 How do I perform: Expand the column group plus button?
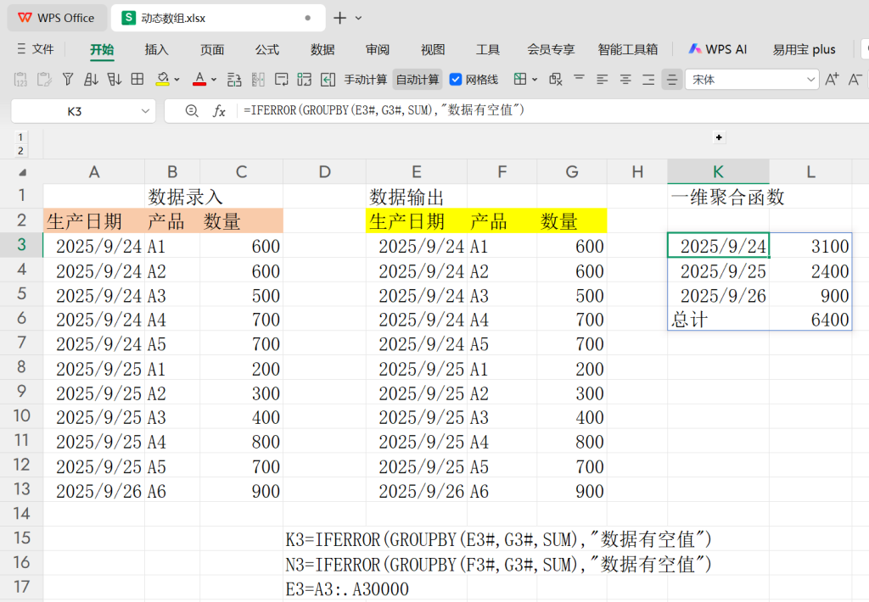coord(719,137)
